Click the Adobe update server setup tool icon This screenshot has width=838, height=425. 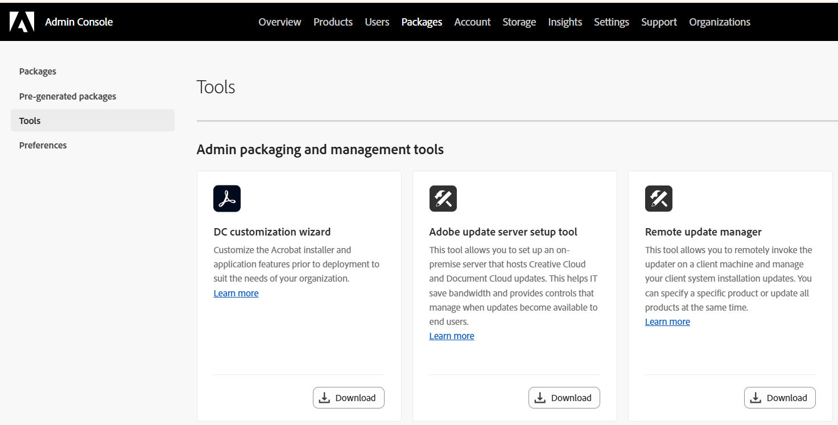(x=443, y=199)
